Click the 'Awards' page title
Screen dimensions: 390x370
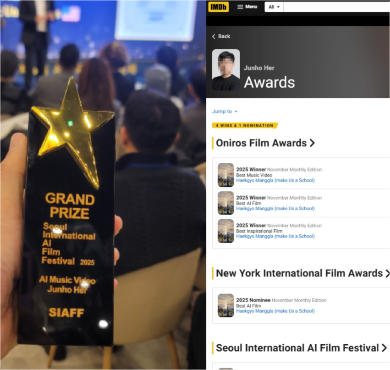click(269, 82)
